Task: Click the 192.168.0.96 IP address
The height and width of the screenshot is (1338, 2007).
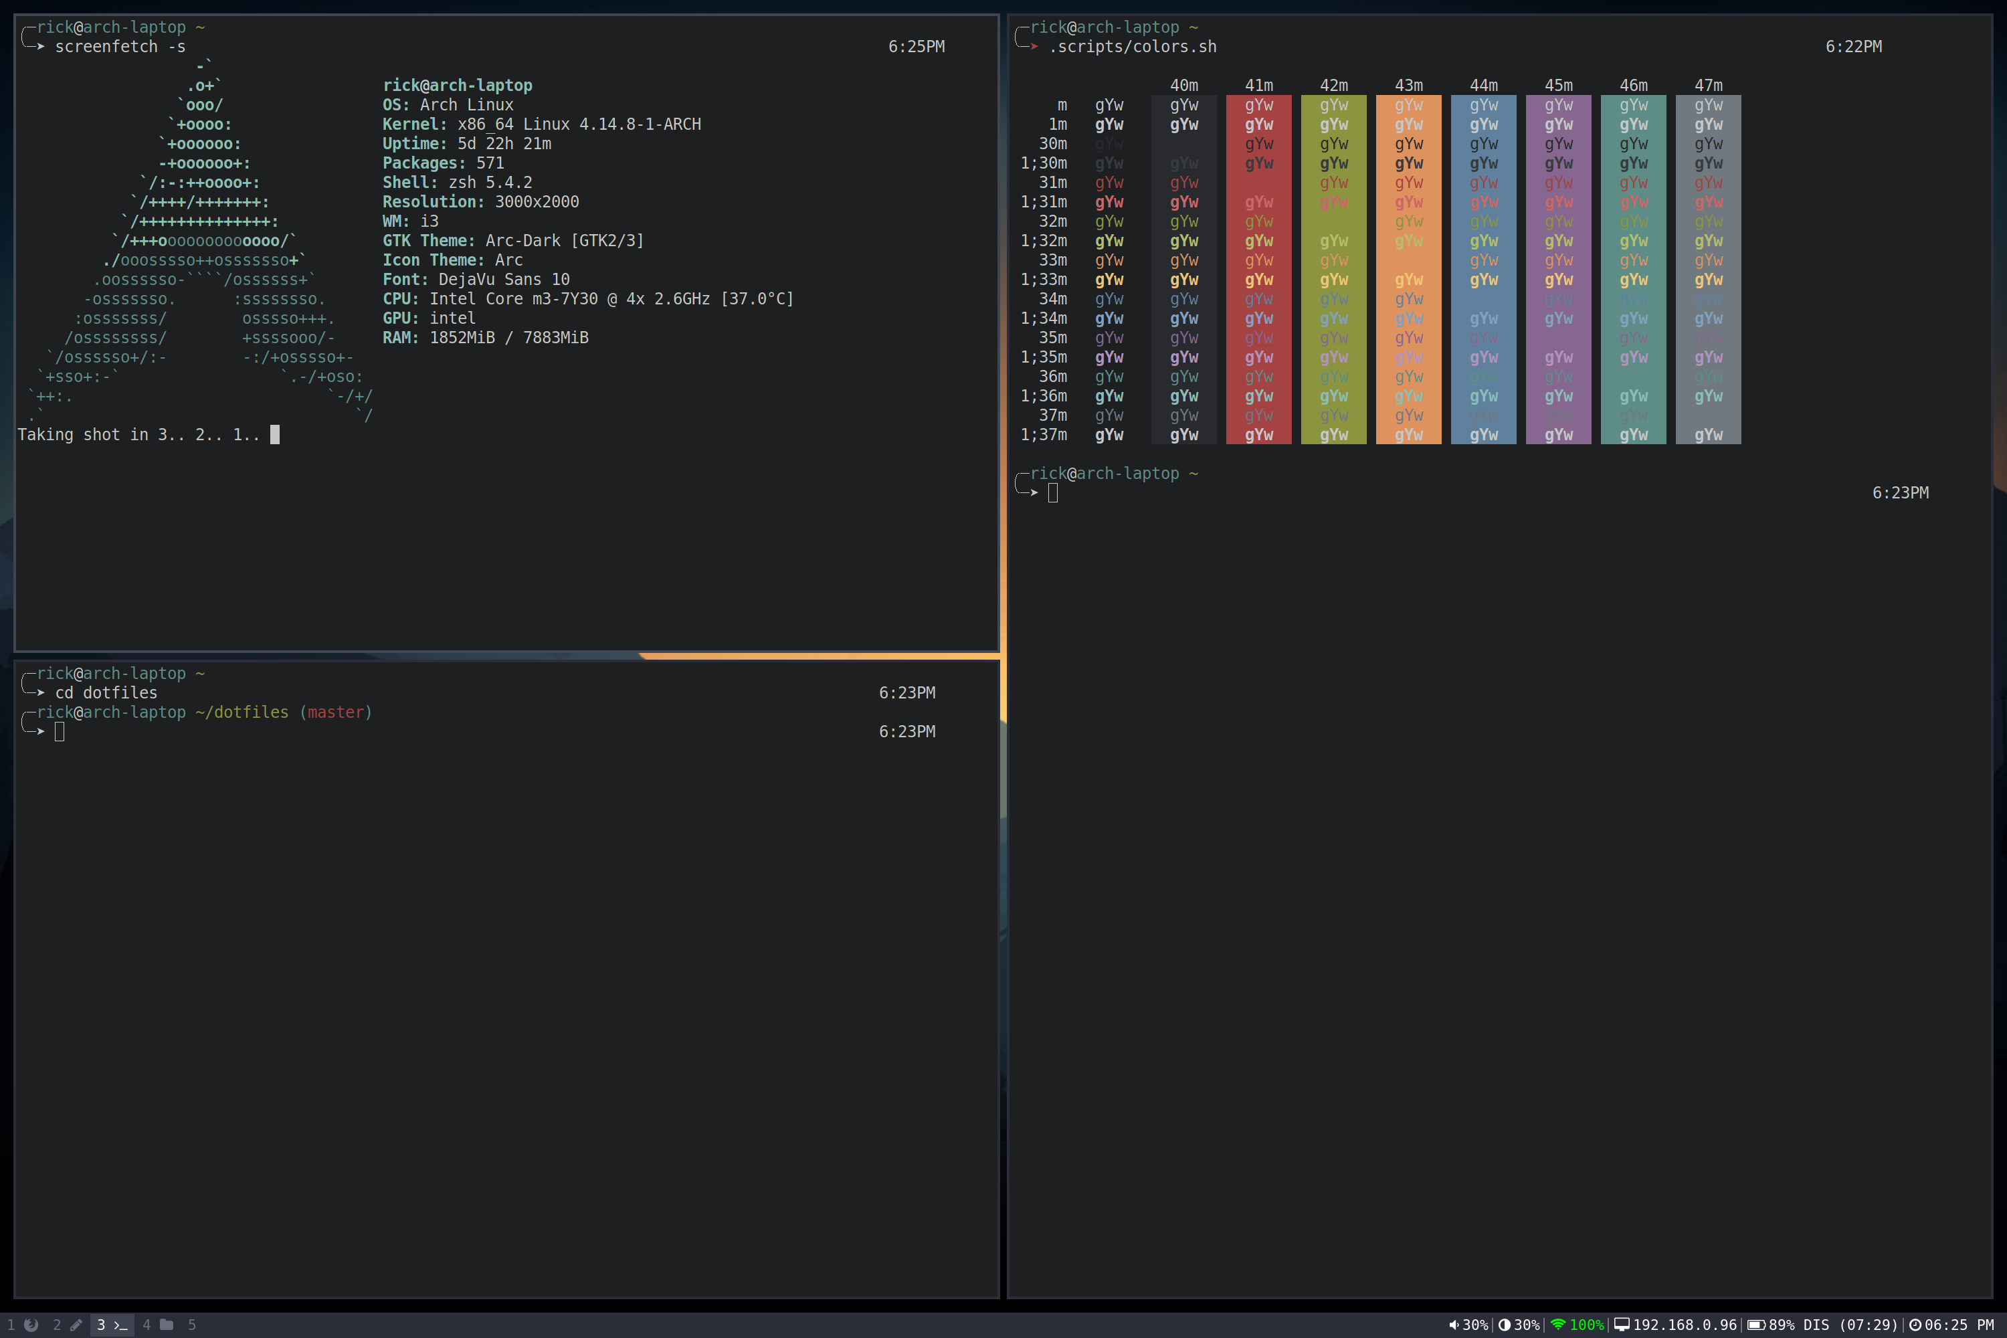Action: [x=1685, y=1325]
